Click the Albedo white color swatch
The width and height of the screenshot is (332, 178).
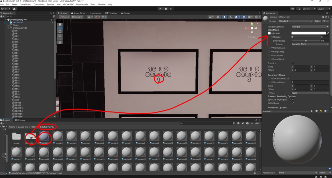coord(309,33)
